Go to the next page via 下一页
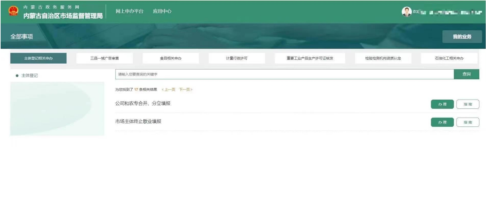486x213 pixels. (x=186, y=89)
